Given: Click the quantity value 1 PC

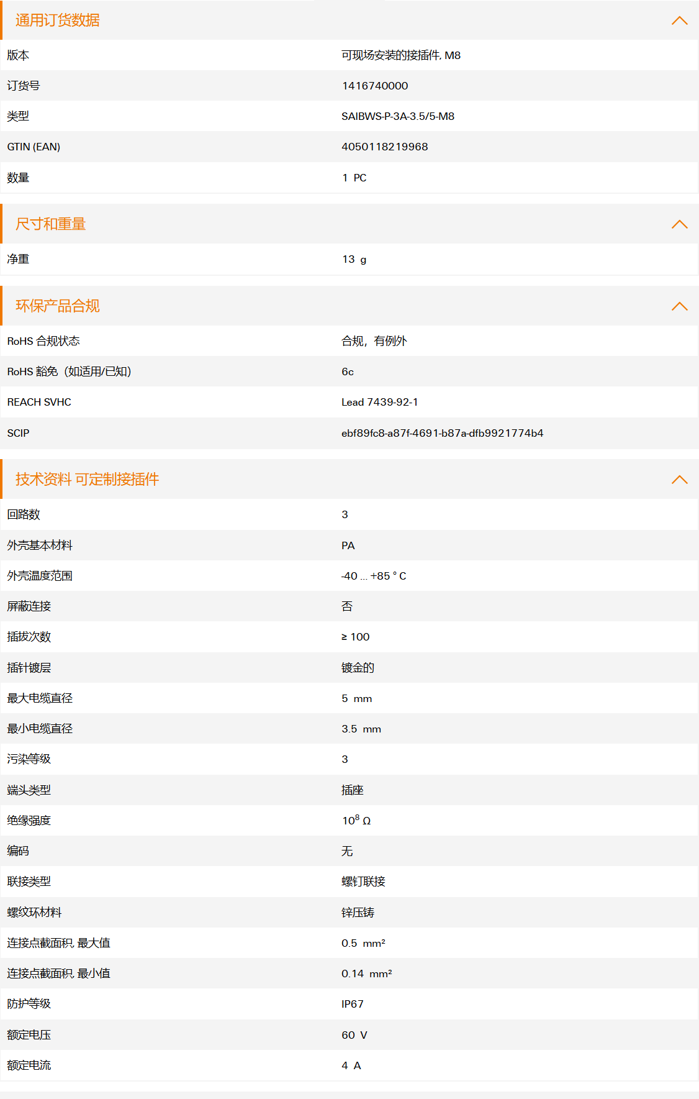Looking at the screenshot, I should click(x=354, y=178).
